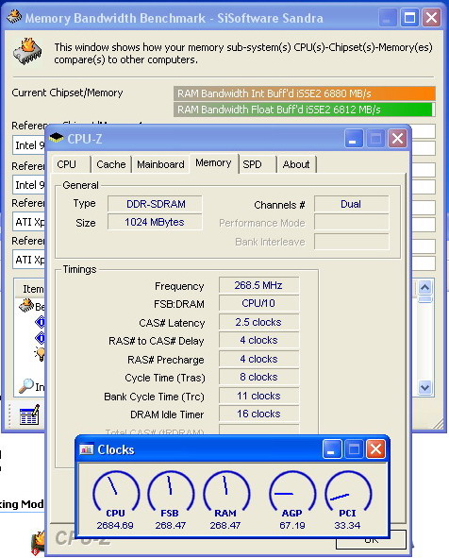Minimize the Clocks window
Viewport: 449px width, 558px height.
click(332, 449)
